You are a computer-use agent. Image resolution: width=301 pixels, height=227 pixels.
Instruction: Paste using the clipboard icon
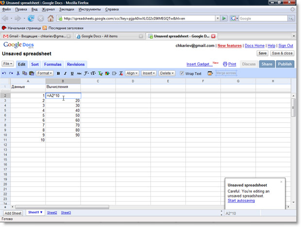(x=32, y=73)
